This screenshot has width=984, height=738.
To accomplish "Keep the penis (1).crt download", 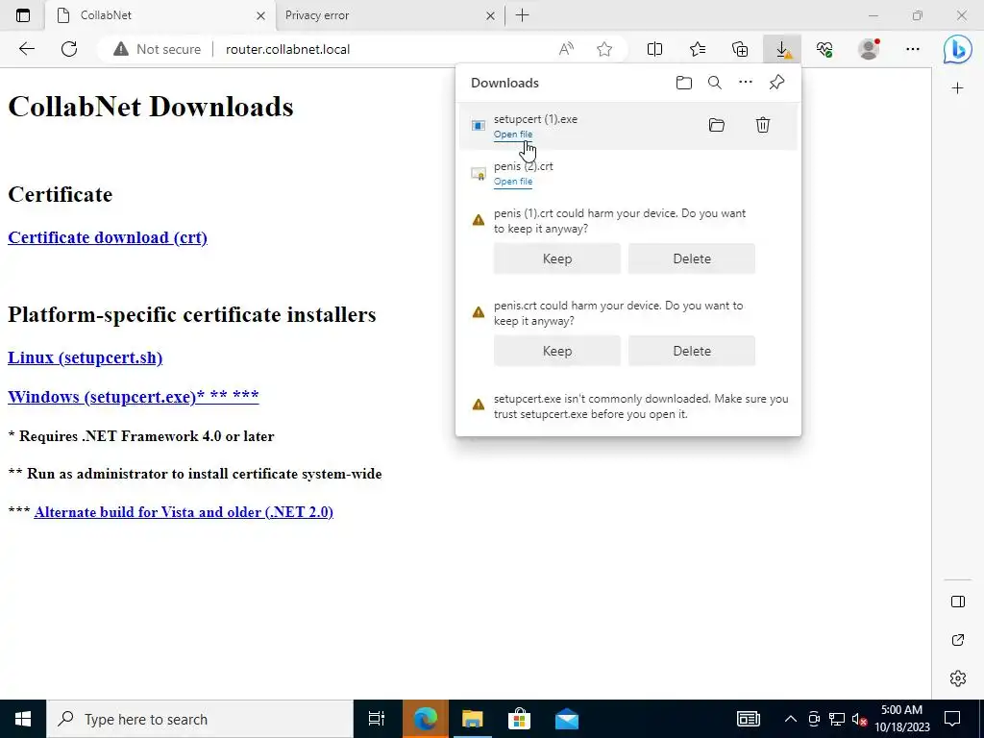I will click(557, 258).
